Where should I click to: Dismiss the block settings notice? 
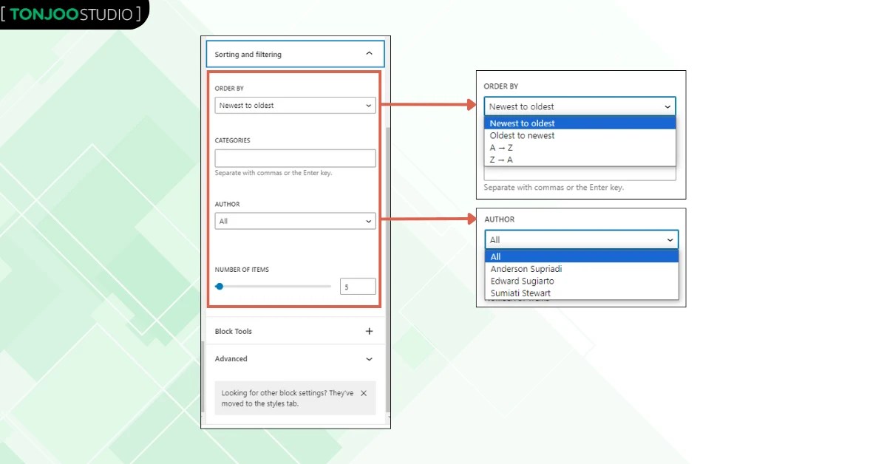[x=363, y=394]
